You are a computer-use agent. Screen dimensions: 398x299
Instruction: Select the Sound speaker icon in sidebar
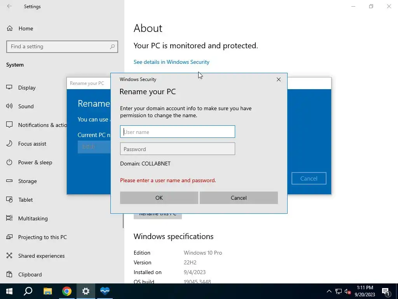click(x=9, y=106)
